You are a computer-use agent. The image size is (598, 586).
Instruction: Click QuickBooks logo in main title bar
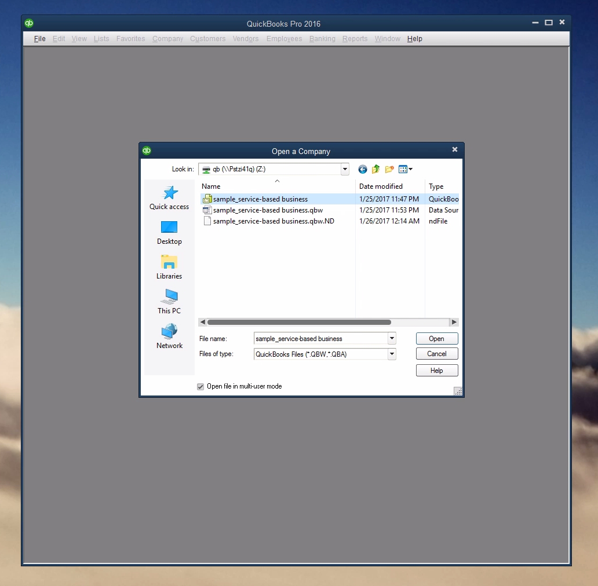(29, 23)
